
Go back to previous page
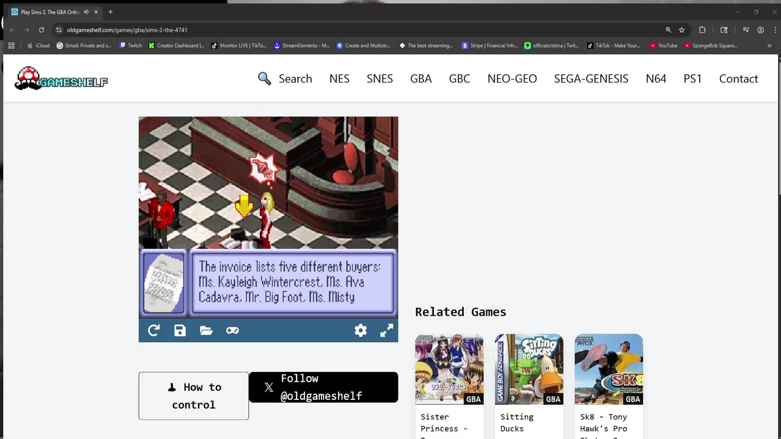click(x=12, y=30)
